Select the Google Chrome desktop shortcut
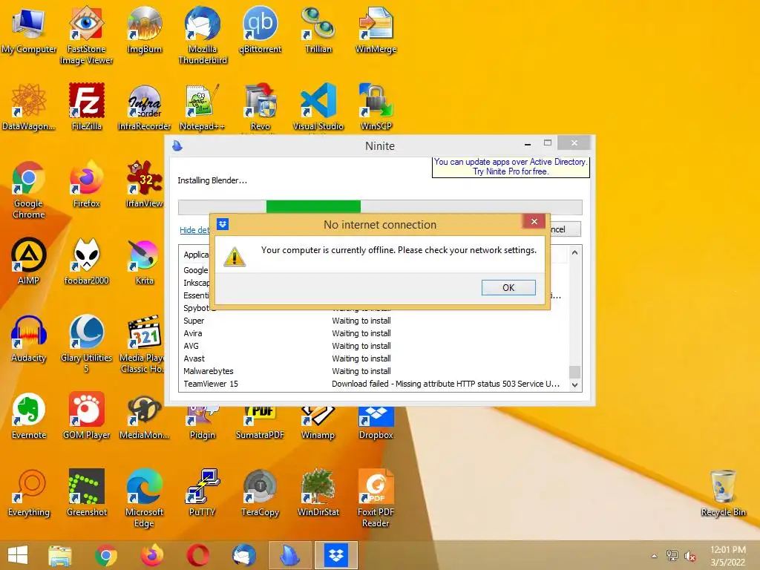This screenshot has height=570, width=760. 29,189
